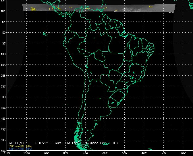Viewport: 193px width, 156px height.
Task: Click the 35S latitude label
Action: [x=3, y=108]
